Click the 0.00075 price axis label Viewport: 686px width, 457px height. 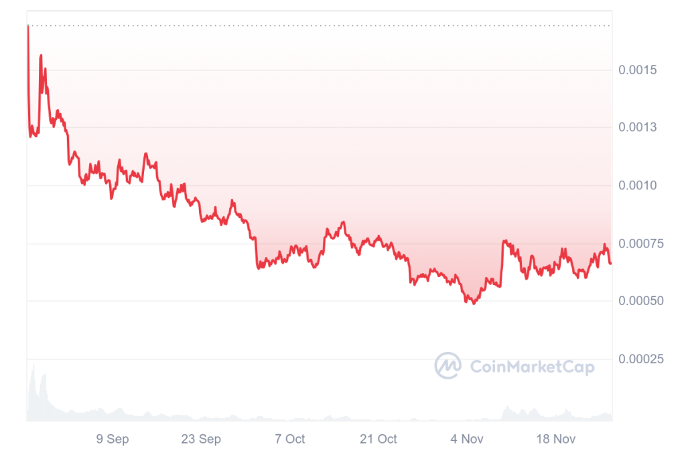pos(641,244)
